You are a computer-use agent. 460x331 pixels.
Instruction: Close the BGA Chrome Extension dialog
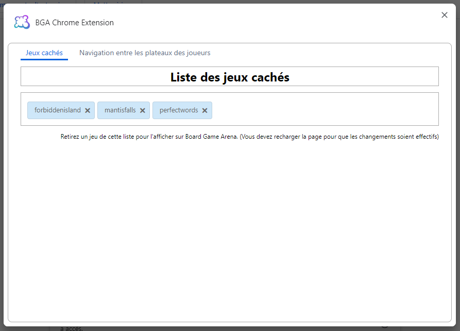tap(445, 15)
